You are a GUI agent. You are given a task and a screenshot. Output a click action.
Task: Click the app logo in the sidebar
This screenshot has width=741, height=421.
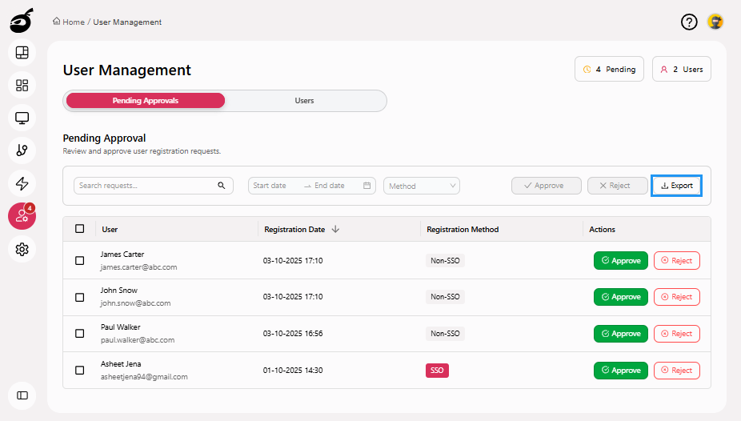tap(22, 21)
